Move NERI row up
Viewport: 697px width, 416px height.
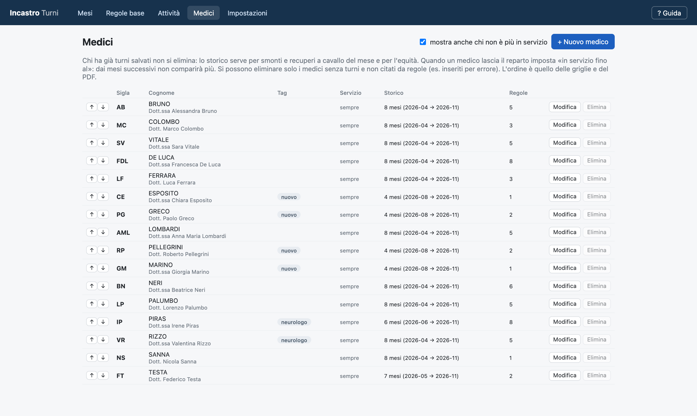click(92, 286)
